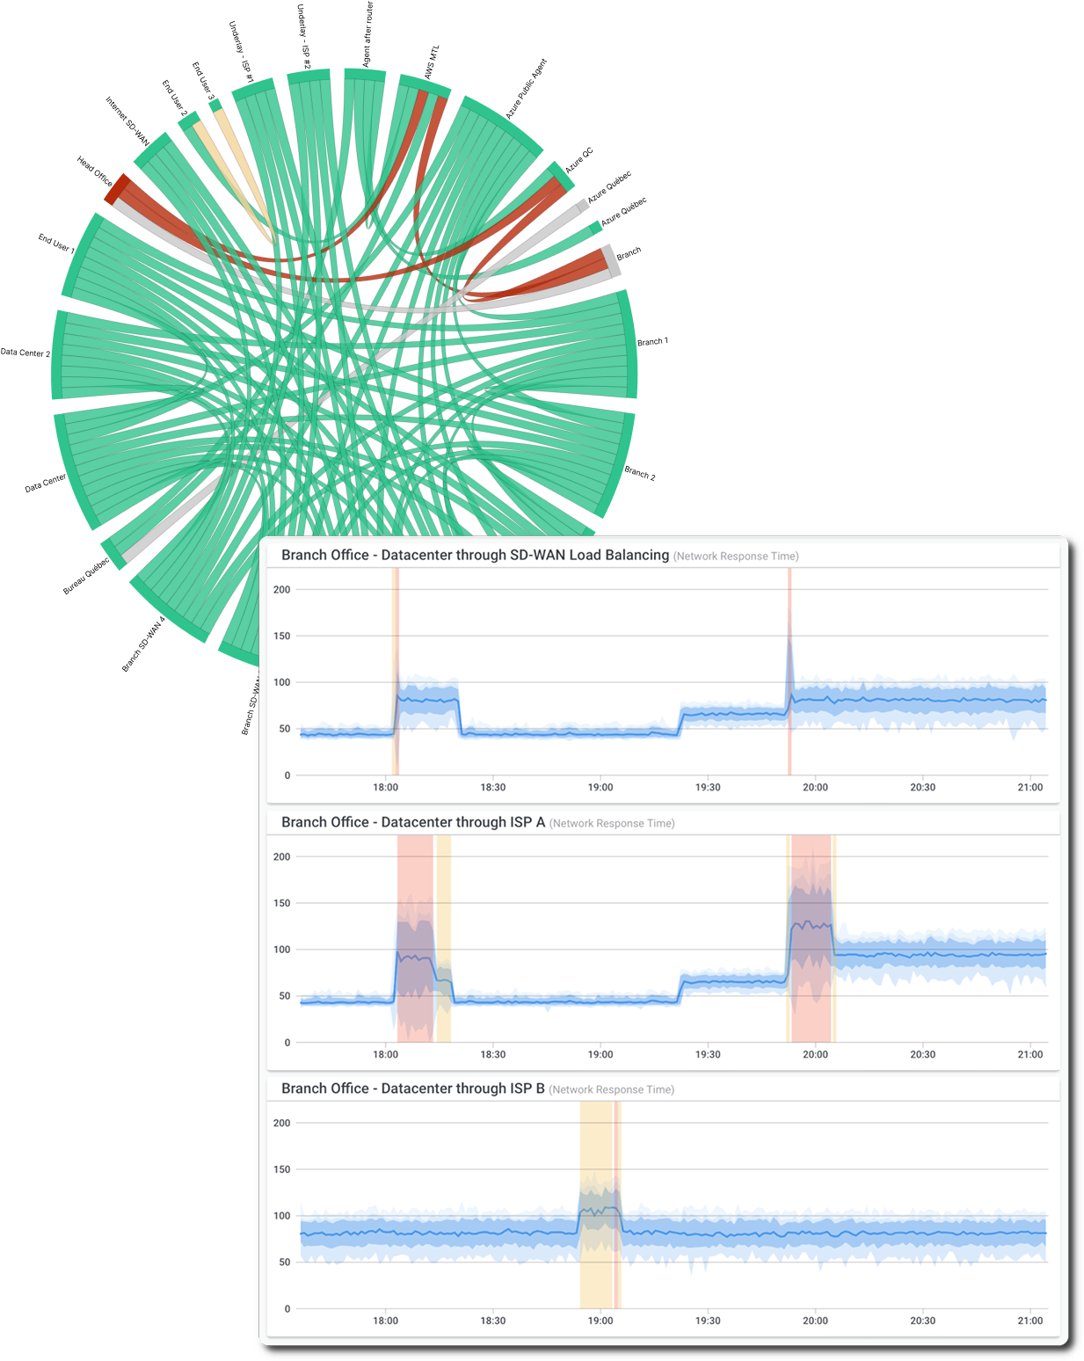Click the ISP B chart title
1084x1361 pixels.
[413, 1088]
